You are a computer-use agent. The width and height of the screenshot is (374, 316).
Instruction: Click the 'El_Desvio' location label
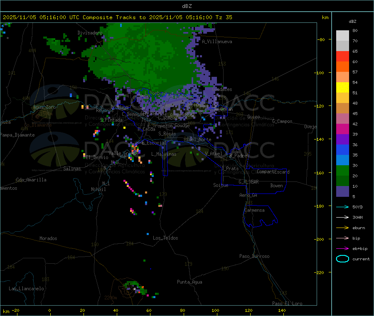click(97, 157)
